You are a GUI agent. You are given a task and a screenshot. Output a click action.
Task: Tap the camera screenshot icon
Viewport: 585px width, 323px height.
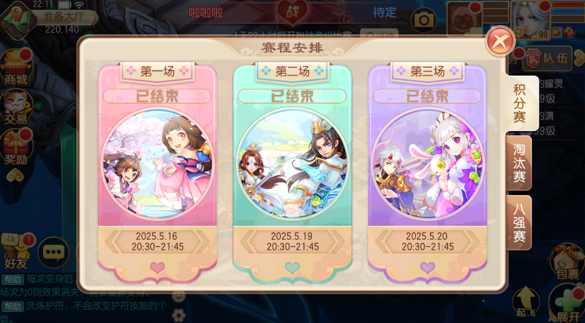coord(424,20)
